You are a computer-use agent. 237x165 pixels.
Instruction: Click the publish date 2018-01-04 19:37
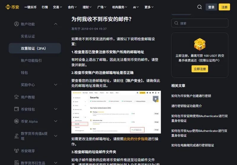coord(94,29)
